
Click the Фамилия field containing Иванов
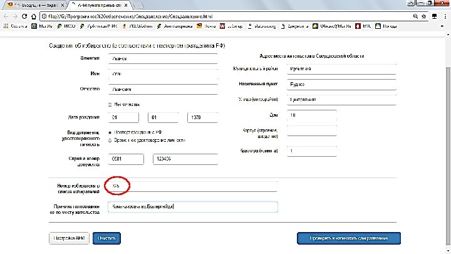pyautogui.click(x=163, y=58)
